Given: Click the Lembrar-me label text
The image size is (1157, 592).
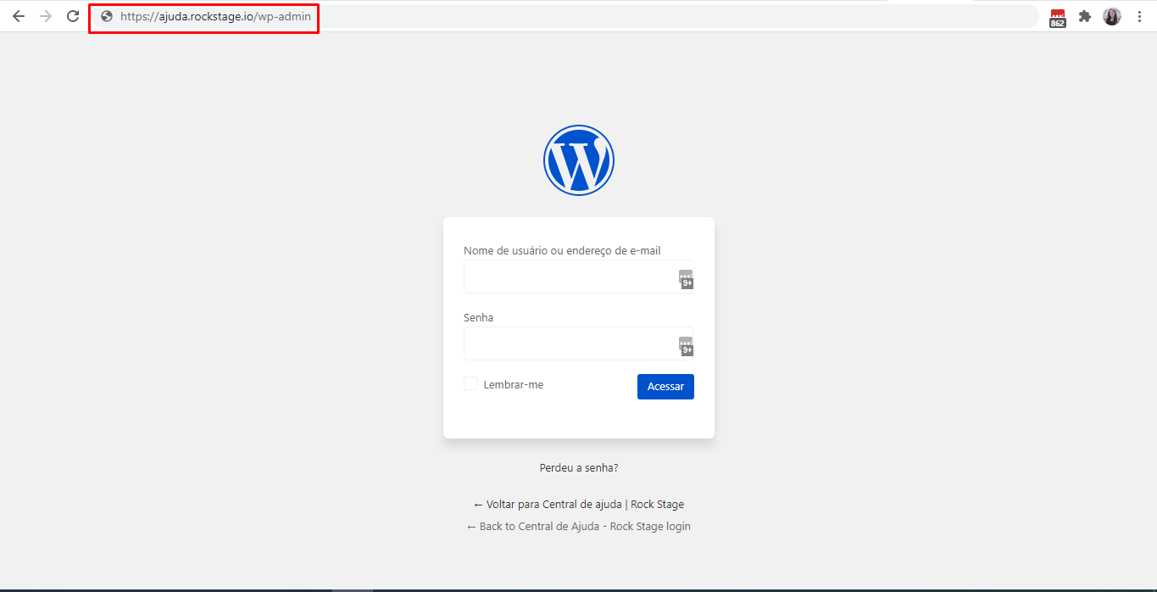Looking at the screenshot, I should coord(514,384).
